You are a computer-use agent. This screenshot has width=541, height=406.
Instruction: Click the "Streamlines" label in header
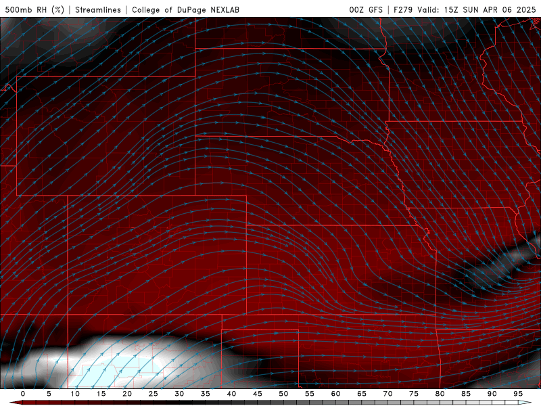click(98, 9)
